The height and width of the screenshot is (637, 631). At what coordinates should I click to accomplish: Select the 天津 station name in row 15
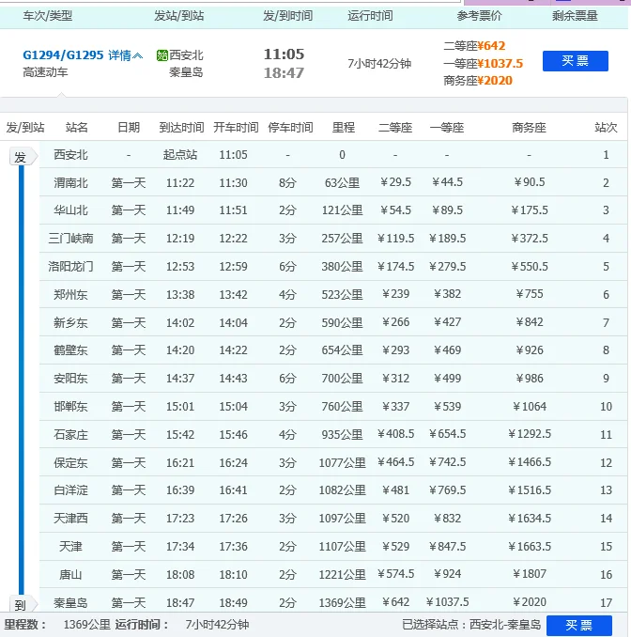point(70,547)
